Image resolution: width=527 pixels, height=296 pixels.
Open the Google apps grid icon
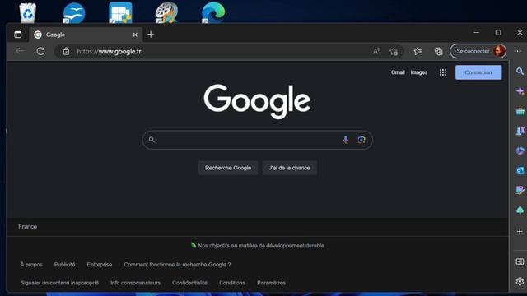click(443, 72)
